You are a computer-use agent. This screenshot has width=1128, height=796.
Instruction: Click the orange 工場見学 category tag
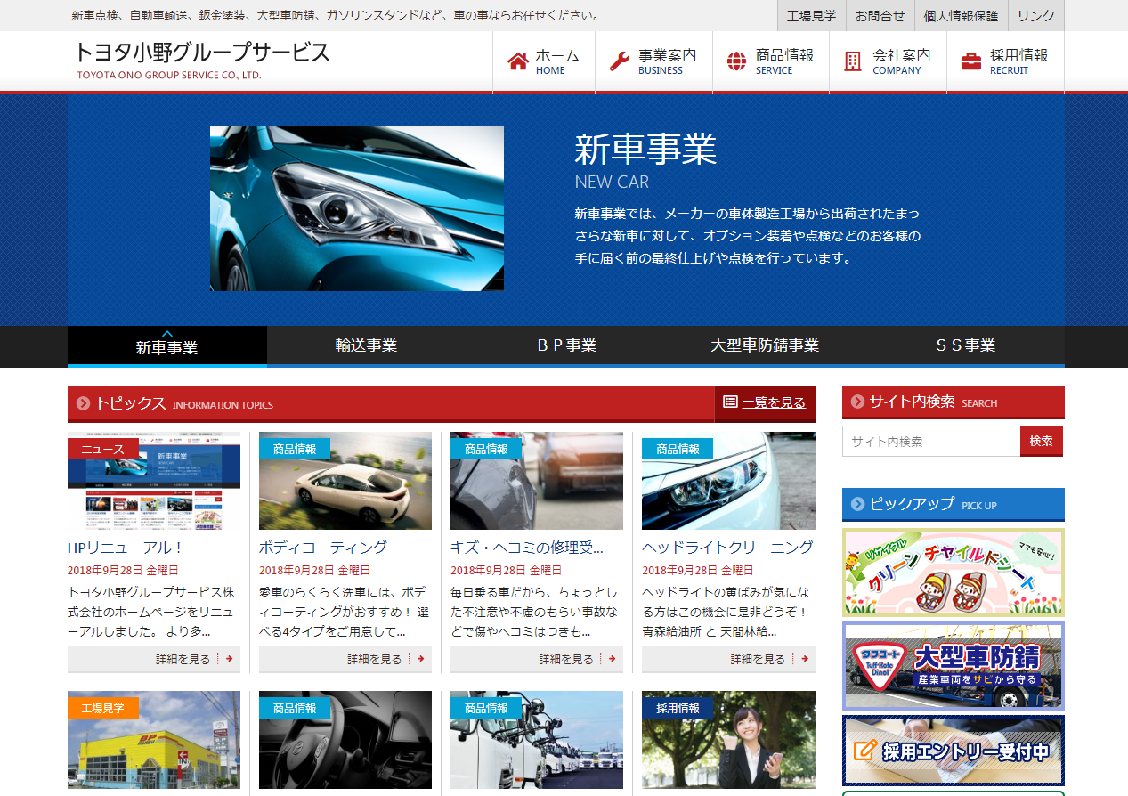(x=103, y=708)
